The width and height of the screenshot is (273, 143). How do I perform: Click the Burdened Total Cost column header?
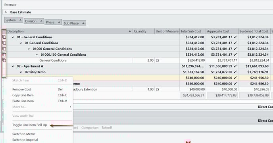click(254, 31)
